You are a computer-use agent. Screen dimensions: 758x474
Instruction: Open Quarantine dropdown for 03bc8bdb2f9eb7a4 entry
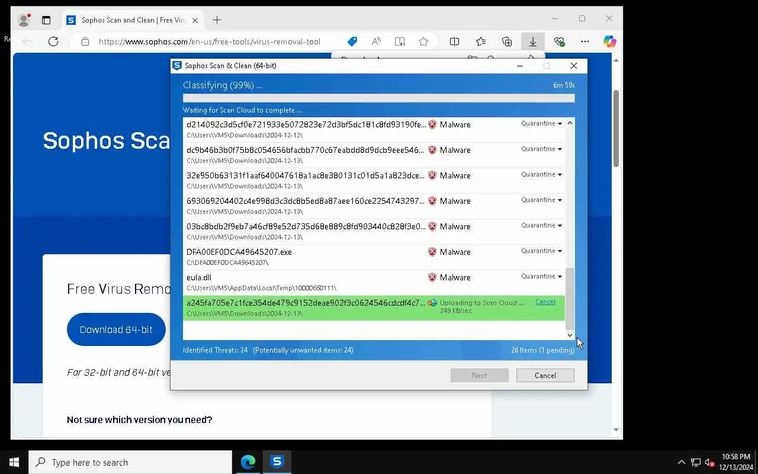pos(542,226)
